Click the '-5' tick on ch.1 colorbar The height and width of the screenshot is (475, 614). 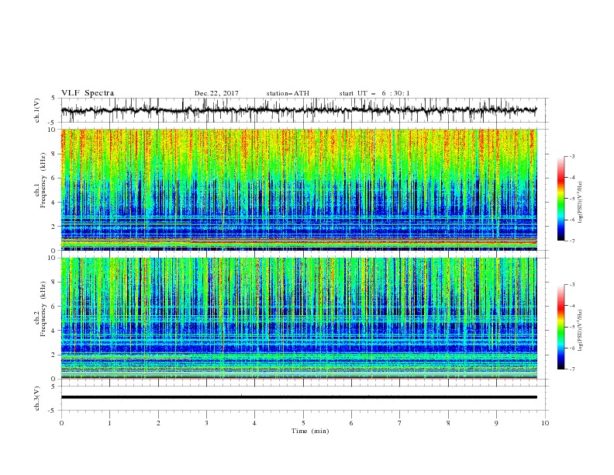(x=572, y=199)
